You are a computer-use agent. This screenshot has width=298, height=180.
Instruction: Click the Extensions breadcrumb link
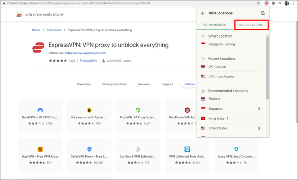click(x=54, y=30)
